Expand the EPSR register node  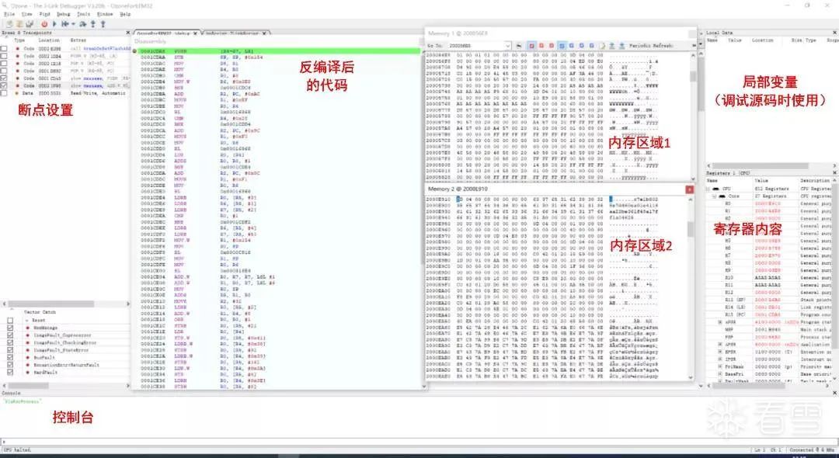720,352
